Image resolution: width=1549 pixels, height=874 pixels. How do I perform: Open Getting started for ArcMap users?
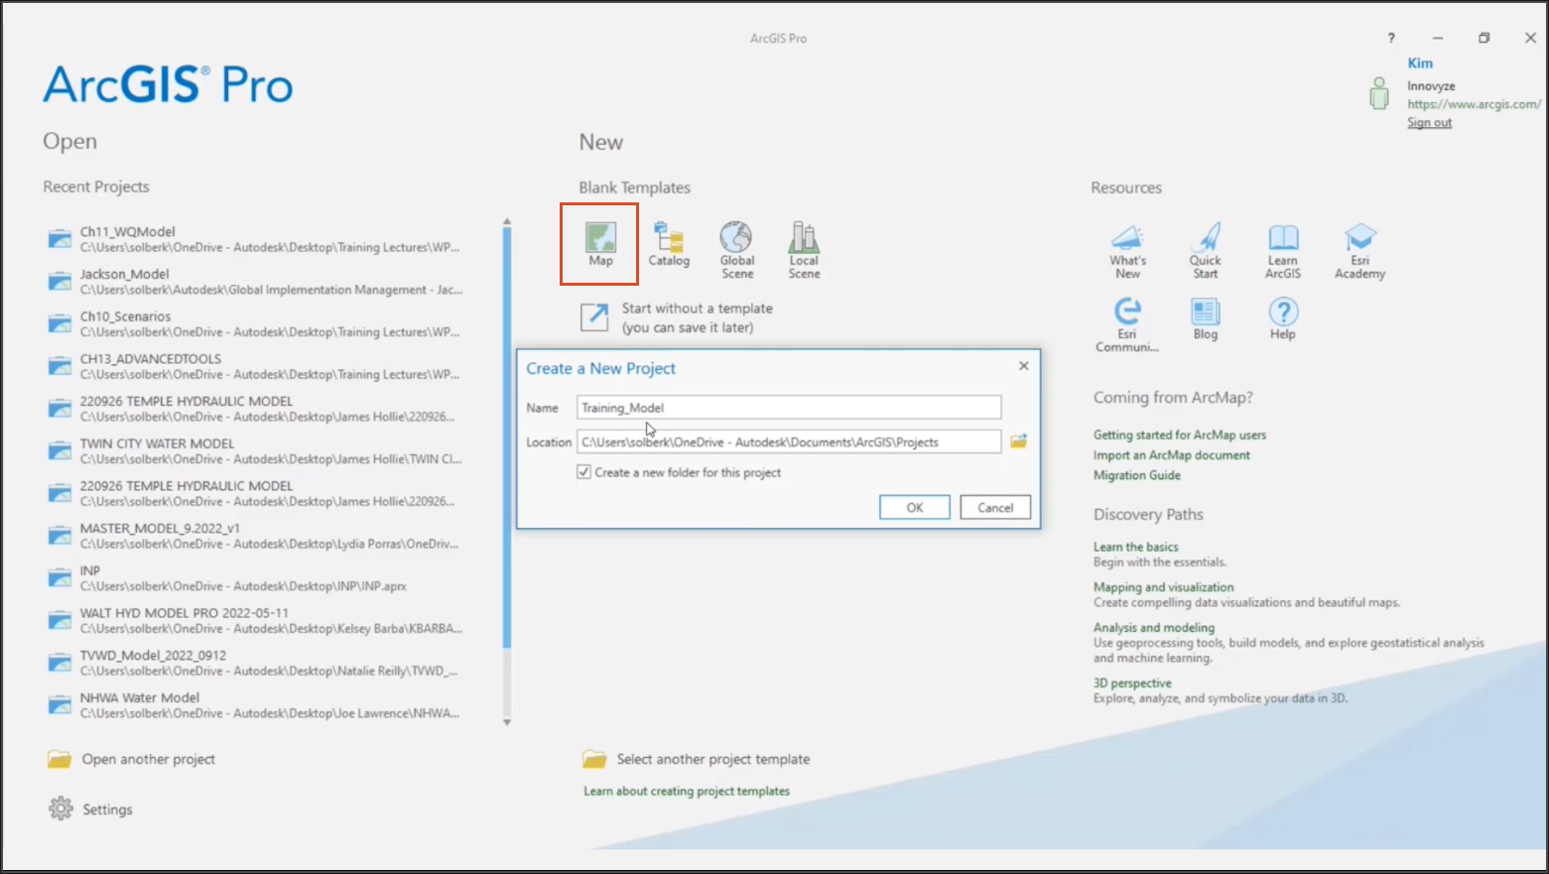[1179, 435]
